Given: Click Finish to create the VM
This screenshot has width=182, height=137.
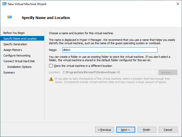Looking at the screenshot, I should click(147, 130).
